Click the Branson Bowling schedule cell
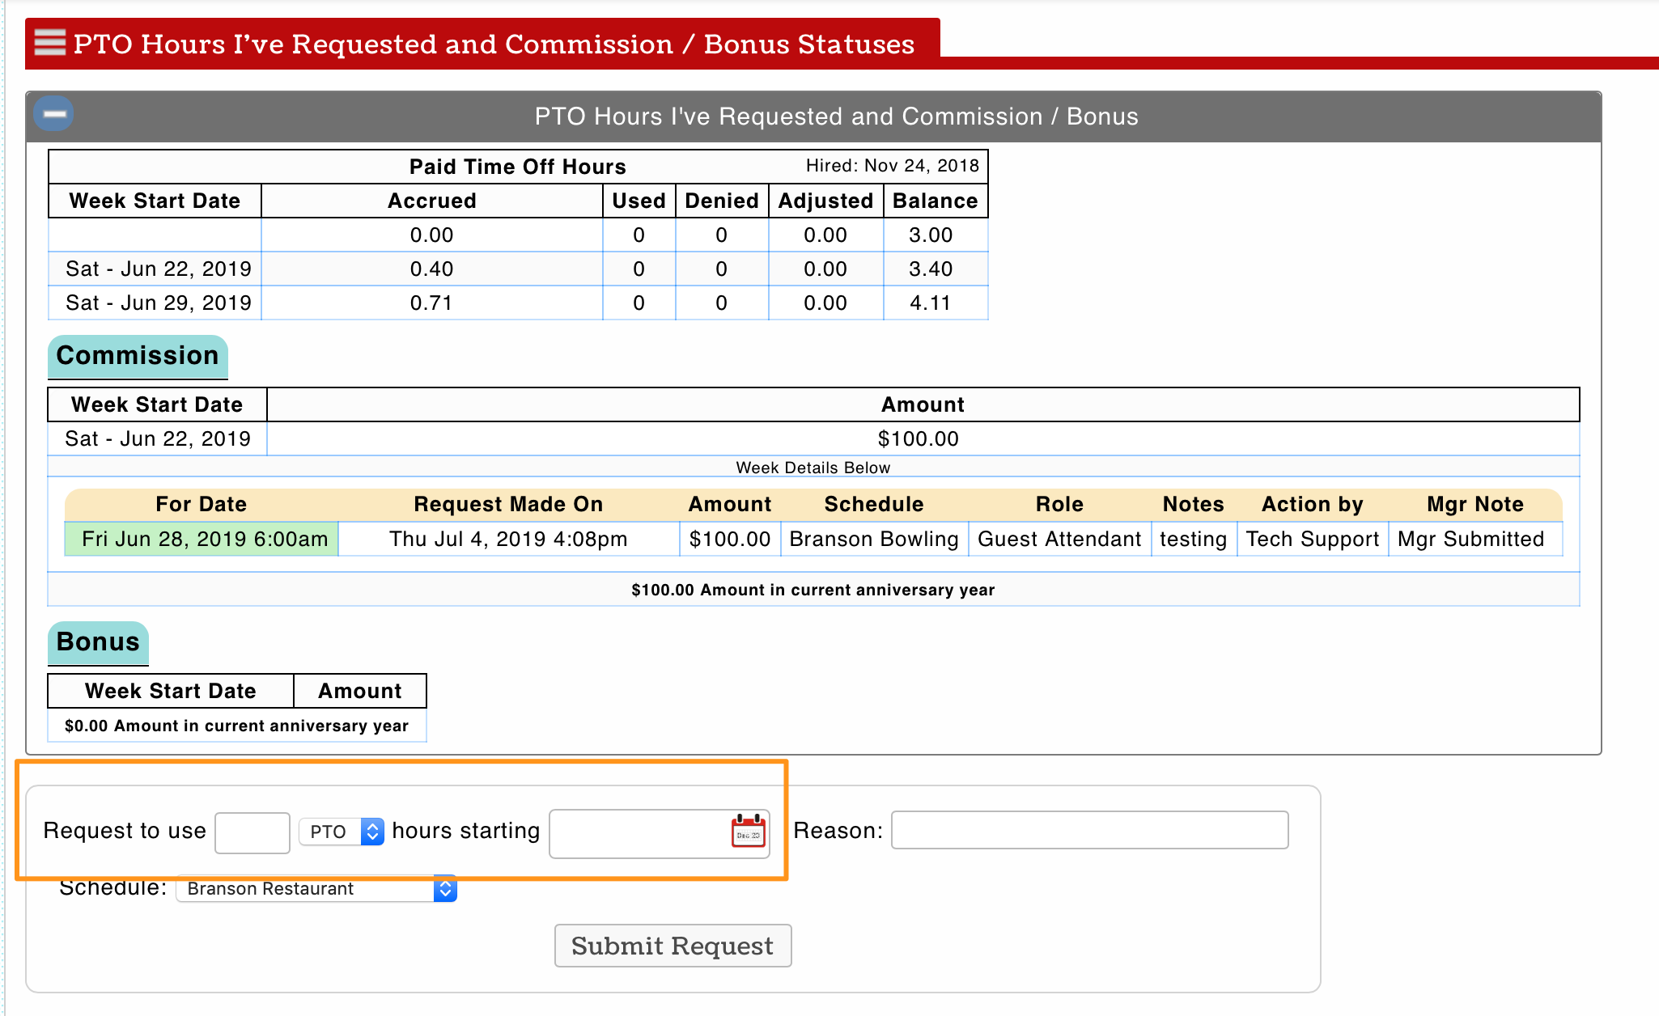This screenshot has width=1659, height=1016. tap(873, 540)
